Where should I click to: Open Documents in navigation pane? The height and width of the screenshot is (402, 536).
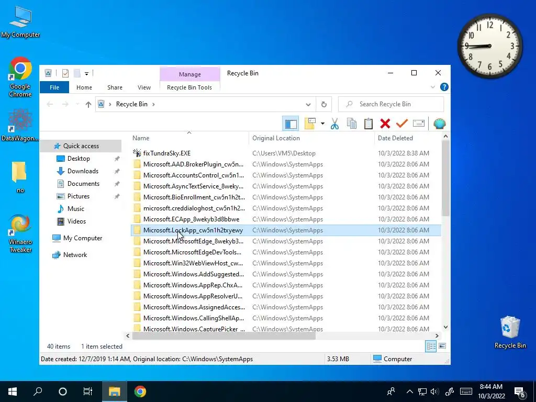[x=83, y=184]
